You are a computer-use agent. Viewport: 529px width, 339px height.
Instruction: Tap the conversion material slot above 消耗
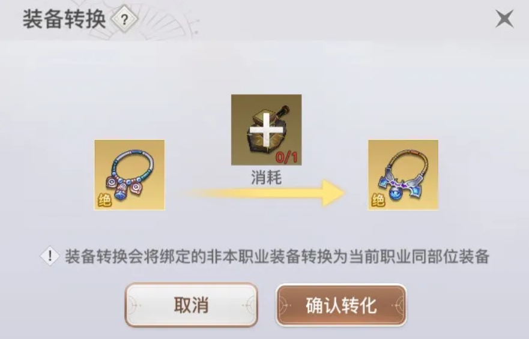pos(266,130)
